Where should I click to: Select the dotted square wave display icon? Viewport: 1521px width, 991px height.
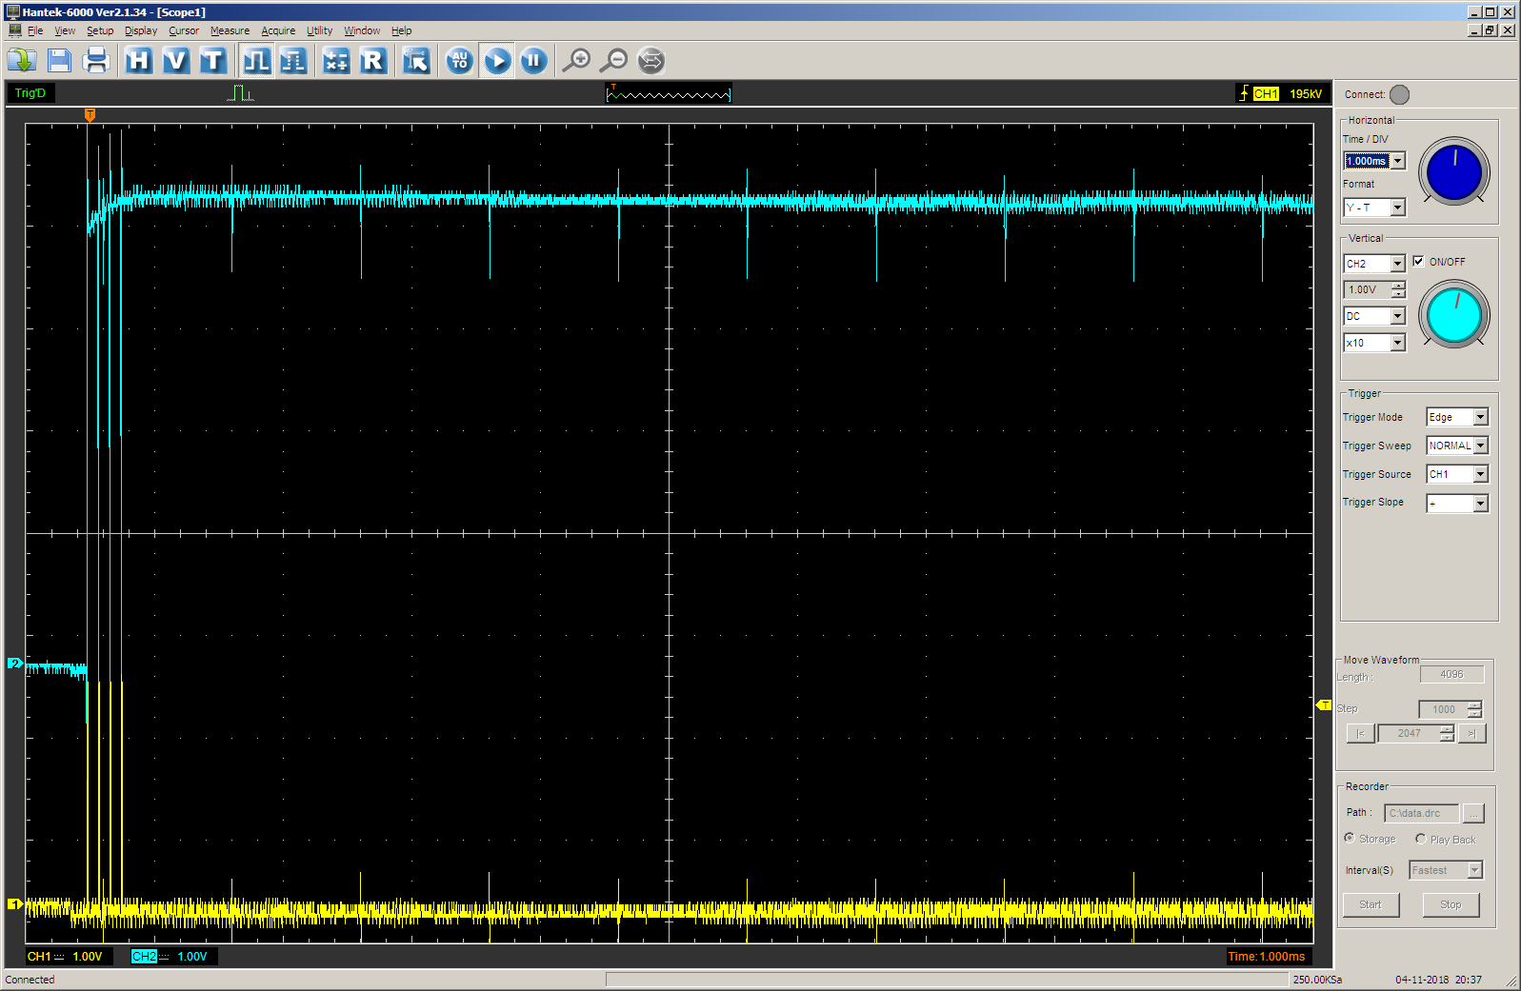(x=293, y=61)
